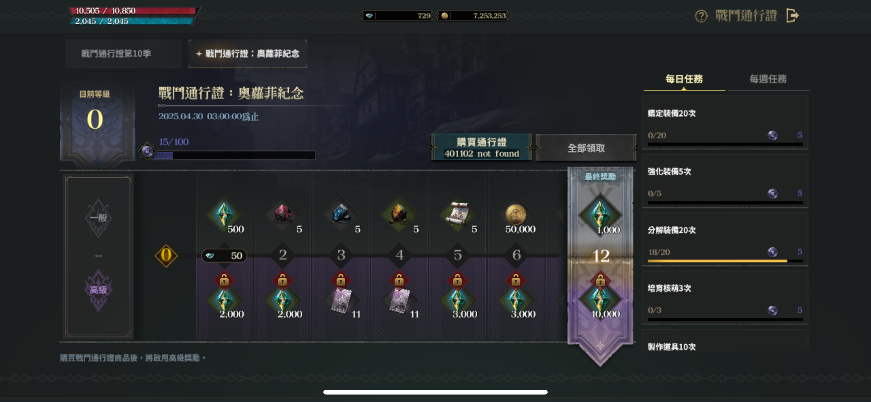Tap the scroll reward icon

(x=458, y=214)
